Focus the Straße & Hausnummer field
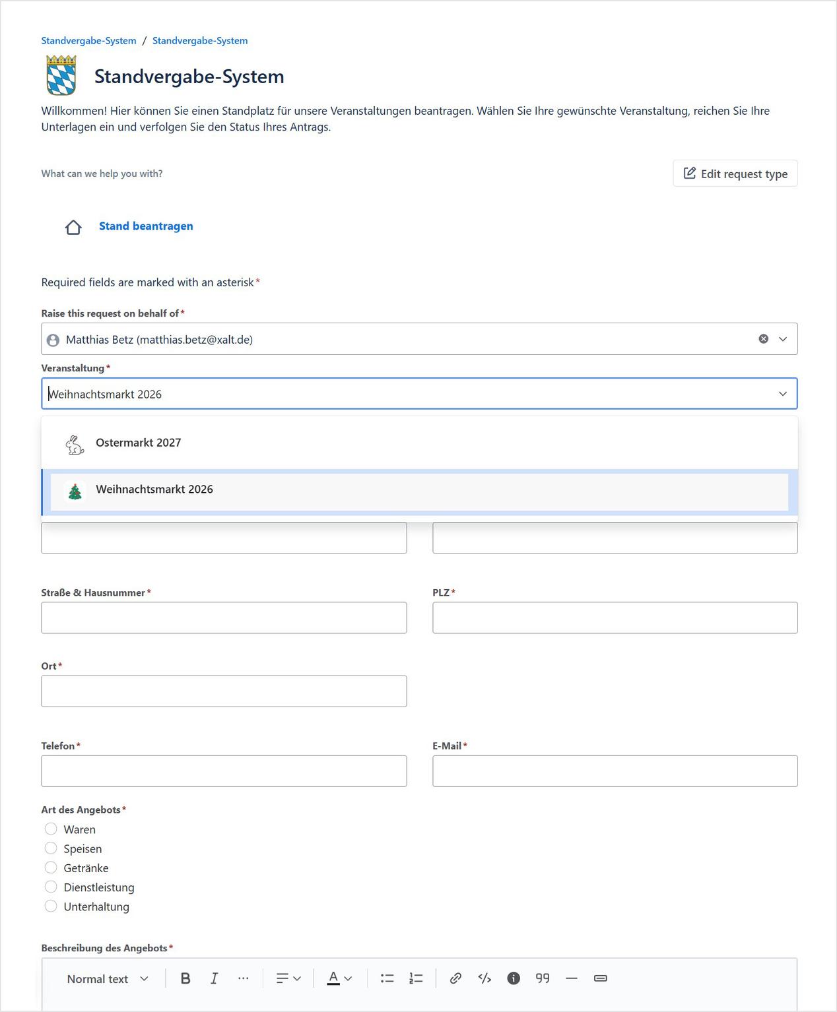Viewport: 837px width, 1012px height. point(224,617)
